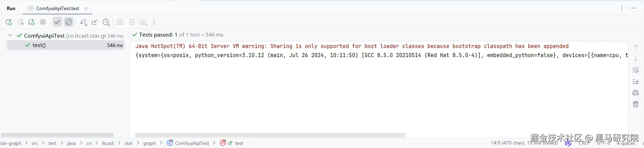Viewport: 644px width, 148px height.
Task: Print the console output
Action: (636, 93)
